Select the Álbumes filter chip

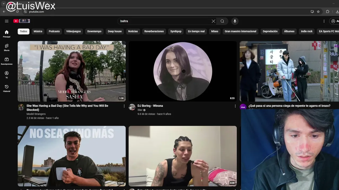[x=289, y=31]
